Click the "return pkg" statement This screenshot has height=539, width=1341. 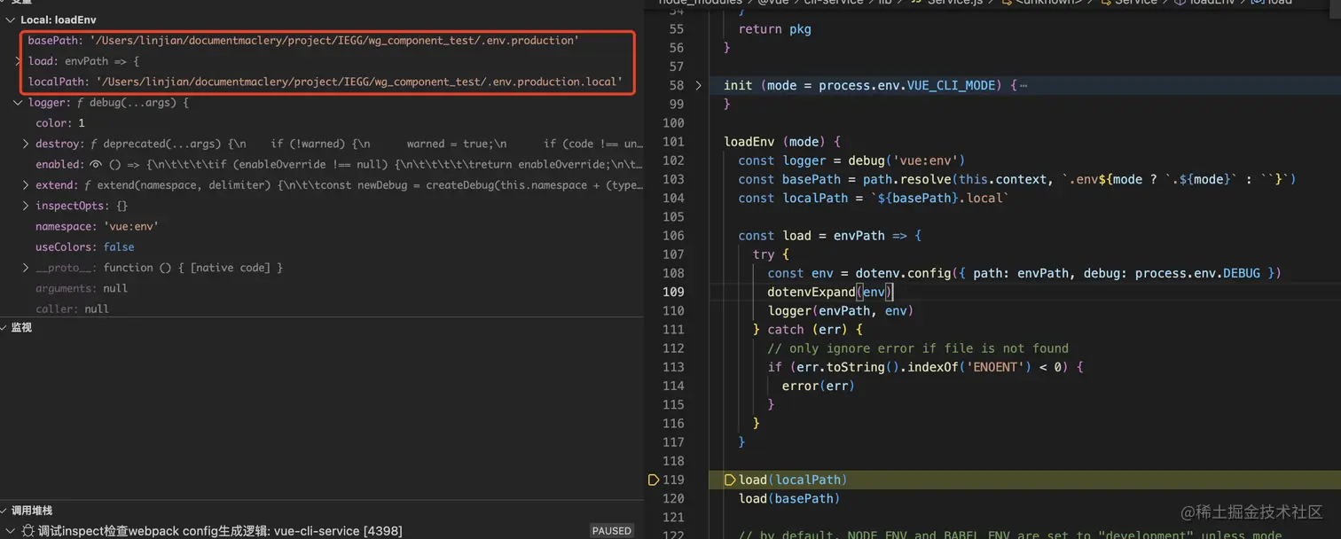click(775, 29)
